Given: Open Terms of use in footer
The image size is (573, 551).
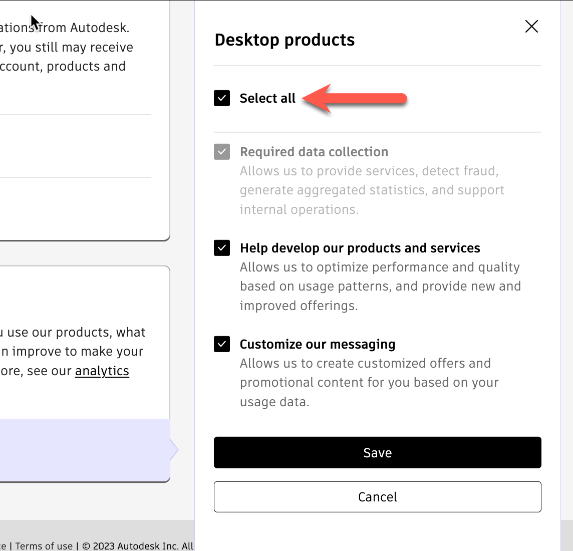Looking at the screenshot, I should (x=44, y=546).
